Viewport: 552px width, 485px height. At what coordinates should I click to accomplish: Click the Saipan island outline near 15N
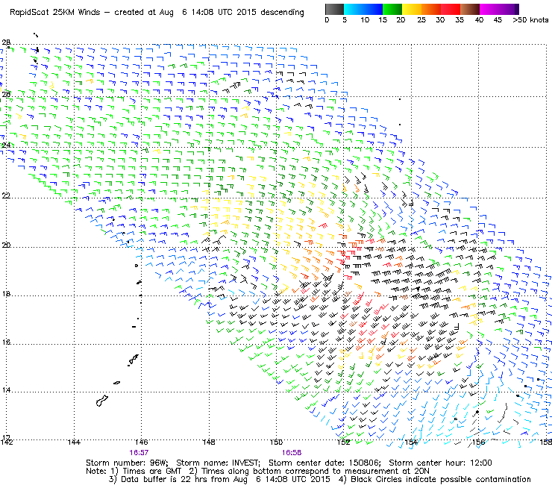pyautogui.click(x=134, y=359)
